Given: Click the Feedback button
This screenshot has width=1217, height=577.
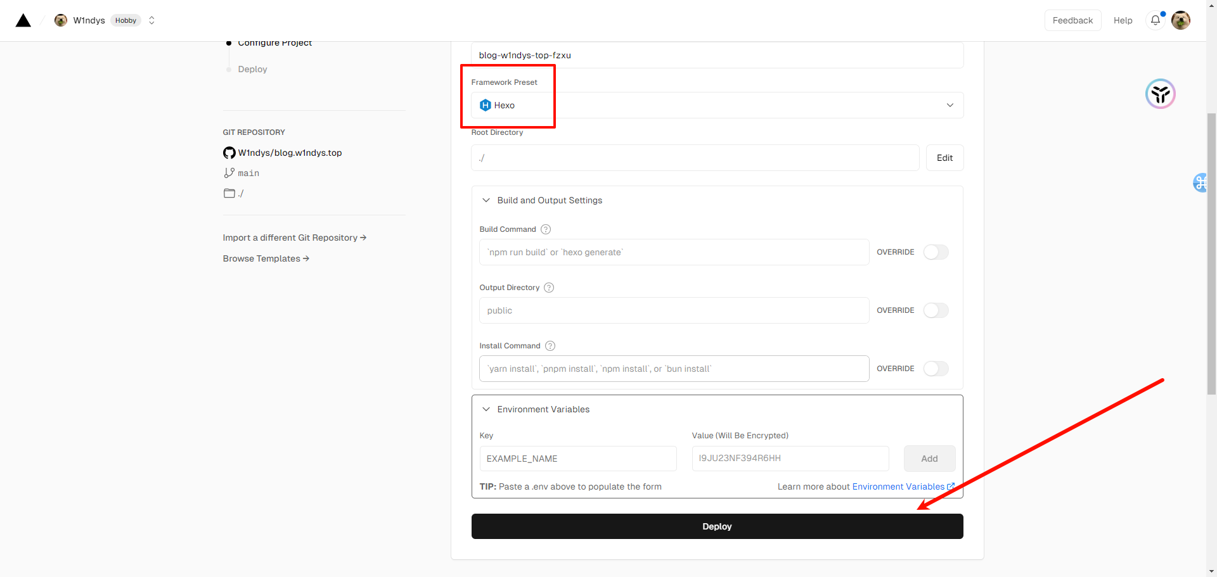Looking at the screenshot, I should 1072,20.
